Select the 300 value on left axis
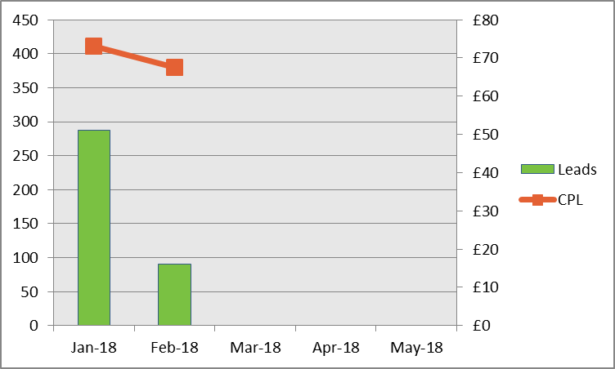Viewport: 615px width, 369px height. (x=27, y=122)
